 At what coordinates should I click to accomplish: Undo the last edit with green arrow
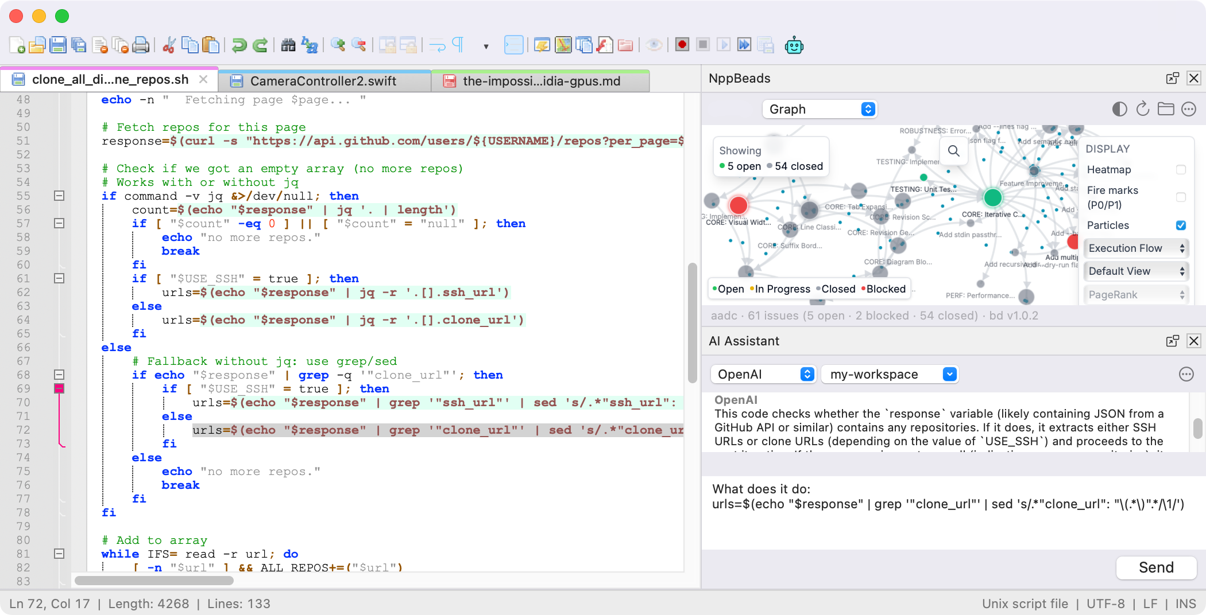tap(239, 45)
